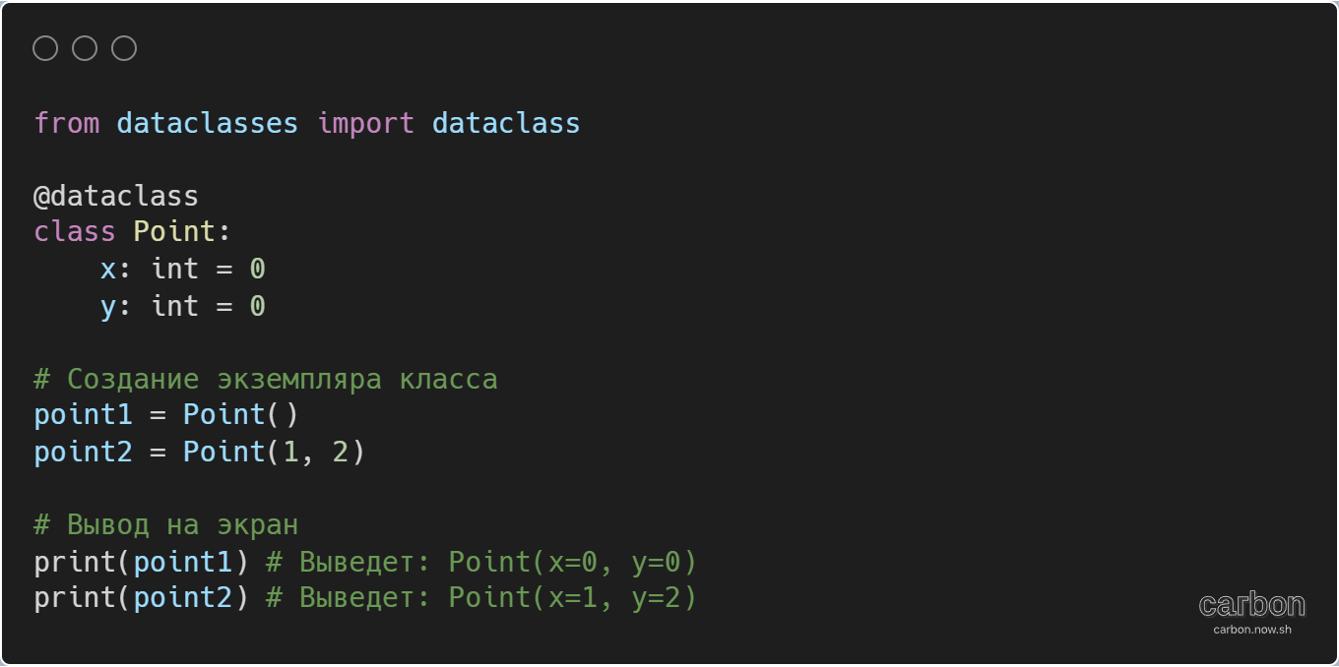This screenshot has width=1339, height=667.
Task: Click the middle window circle in title bar
Action: coord(85,48)
